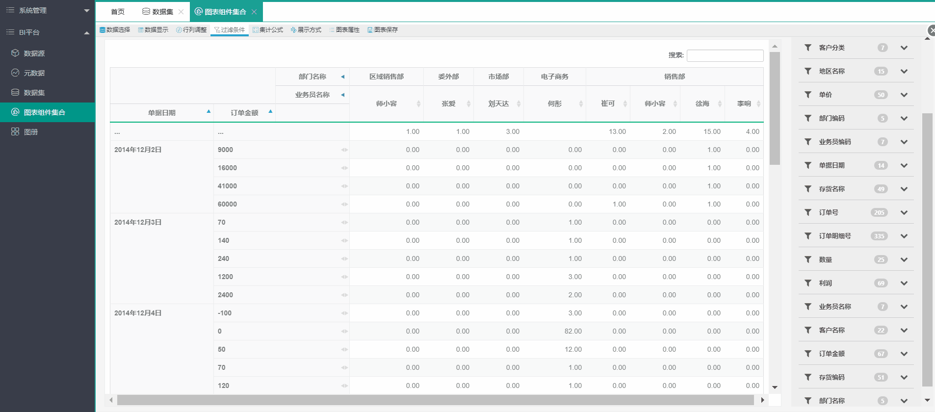Image resolution: width=935 pixels, height=412 pixels.
Task: Click the 数据选择 toolbar icon
Action: [103, 30]
